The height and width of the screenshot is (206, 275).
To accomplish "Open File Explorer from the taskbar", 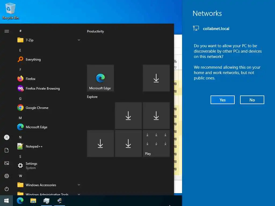I will point(33,201).
